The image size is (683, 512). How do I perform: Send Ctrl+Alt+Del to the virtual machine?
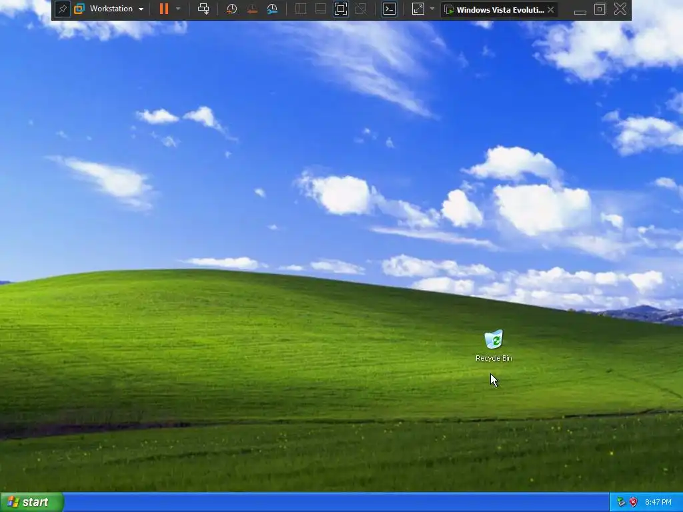click(203, 9)
